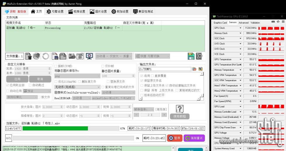Screen dimensions: 286x151
Task: Enable the 插帧(补帧) frame interpolation checkbox
Action: pos(56,66)
